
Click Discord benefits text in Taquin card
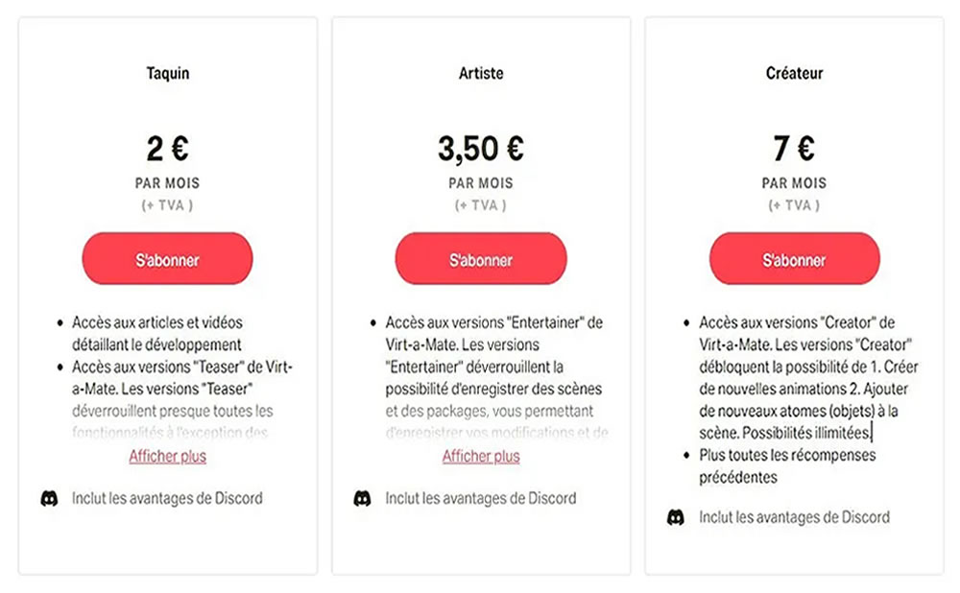pos(167,499)
